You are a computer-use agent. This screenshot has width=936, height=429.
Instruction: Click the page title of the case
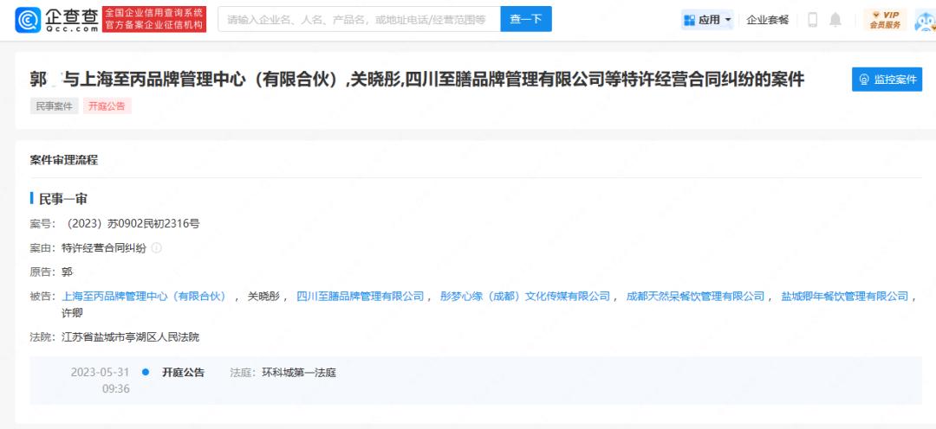coord(417,80)
